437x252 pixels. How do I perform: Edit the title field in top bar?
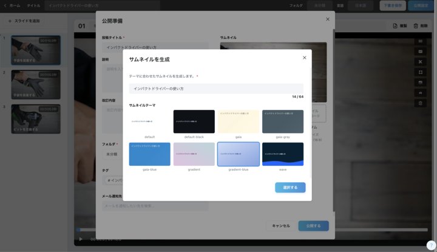tap(103, 5)
